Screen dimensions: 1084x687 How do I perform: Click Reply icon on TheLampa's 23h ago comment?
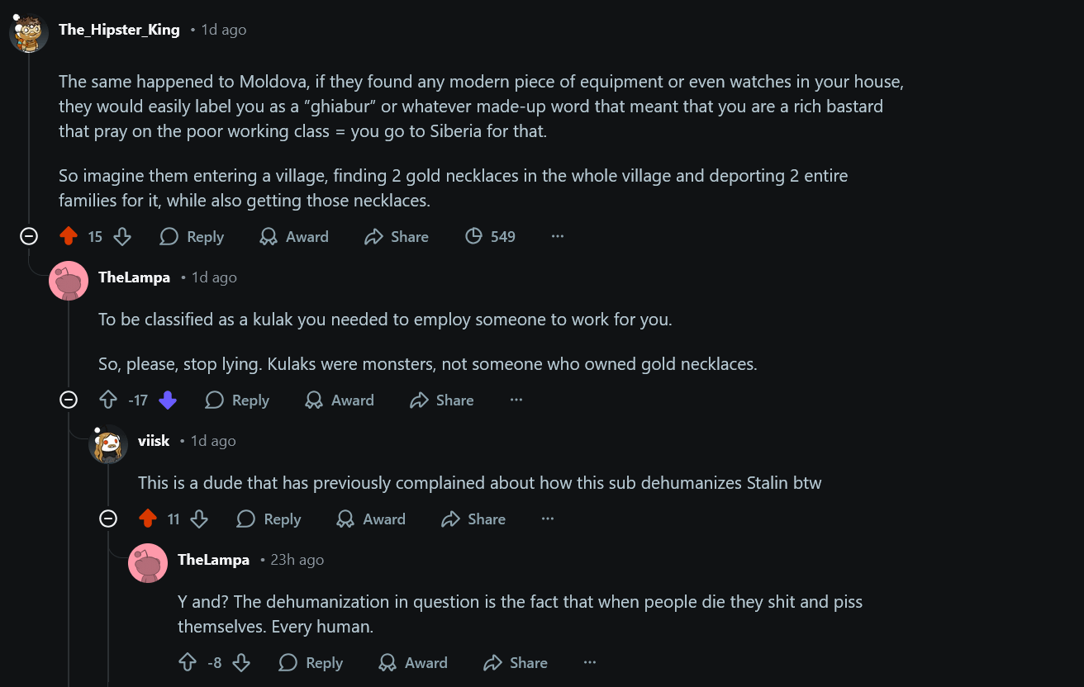coord(288,663)
